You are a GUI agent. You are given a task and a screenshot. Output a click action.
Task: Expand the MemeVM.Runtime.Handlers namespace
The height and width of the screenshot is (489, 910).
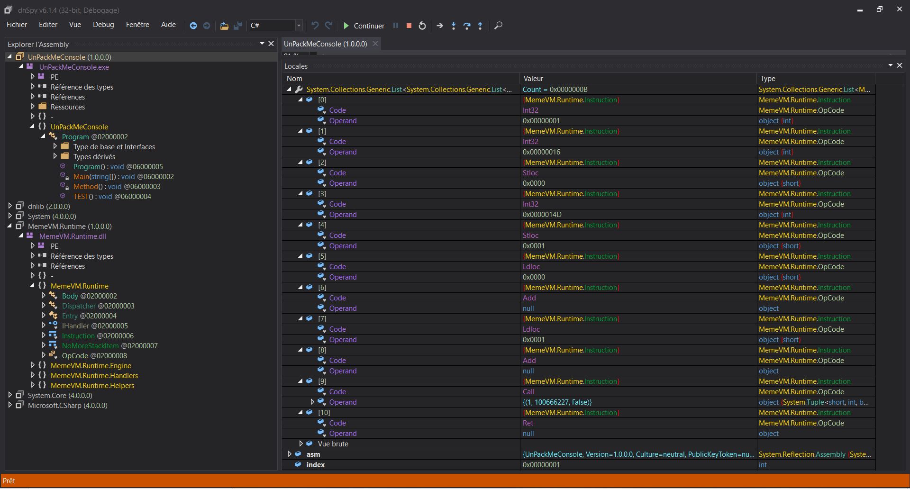point(33,375)
